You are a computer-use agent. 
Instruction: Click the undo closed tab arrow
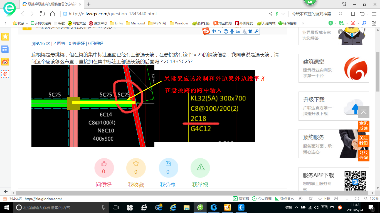362,14
